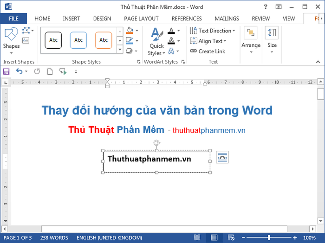Viewport: 325px width, 243px height.
Task: Switch to the REFERENCES tab
Action: 187,19
